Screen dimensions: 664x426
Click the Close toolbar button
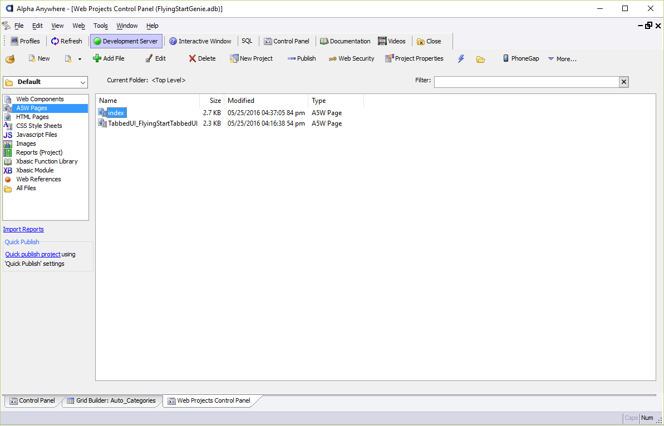(x=429, y=41)
